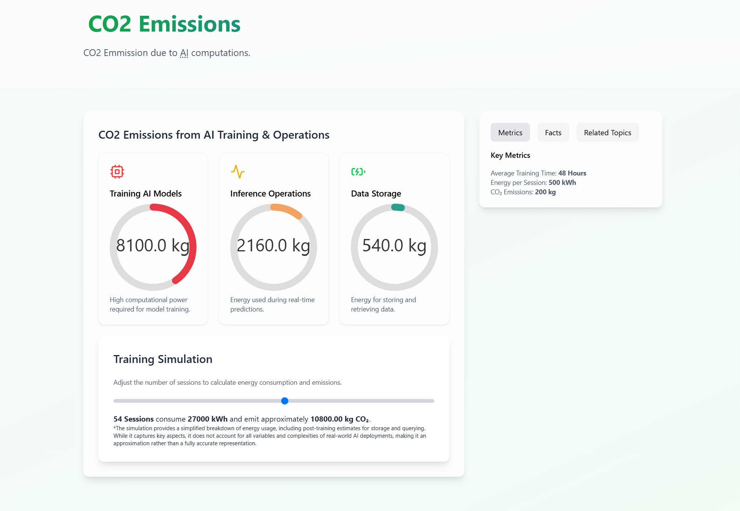Click the CO2 Emissions page title
Image resolution: width=740 pixels, height=511 pixels.
(x=164, y=24)
